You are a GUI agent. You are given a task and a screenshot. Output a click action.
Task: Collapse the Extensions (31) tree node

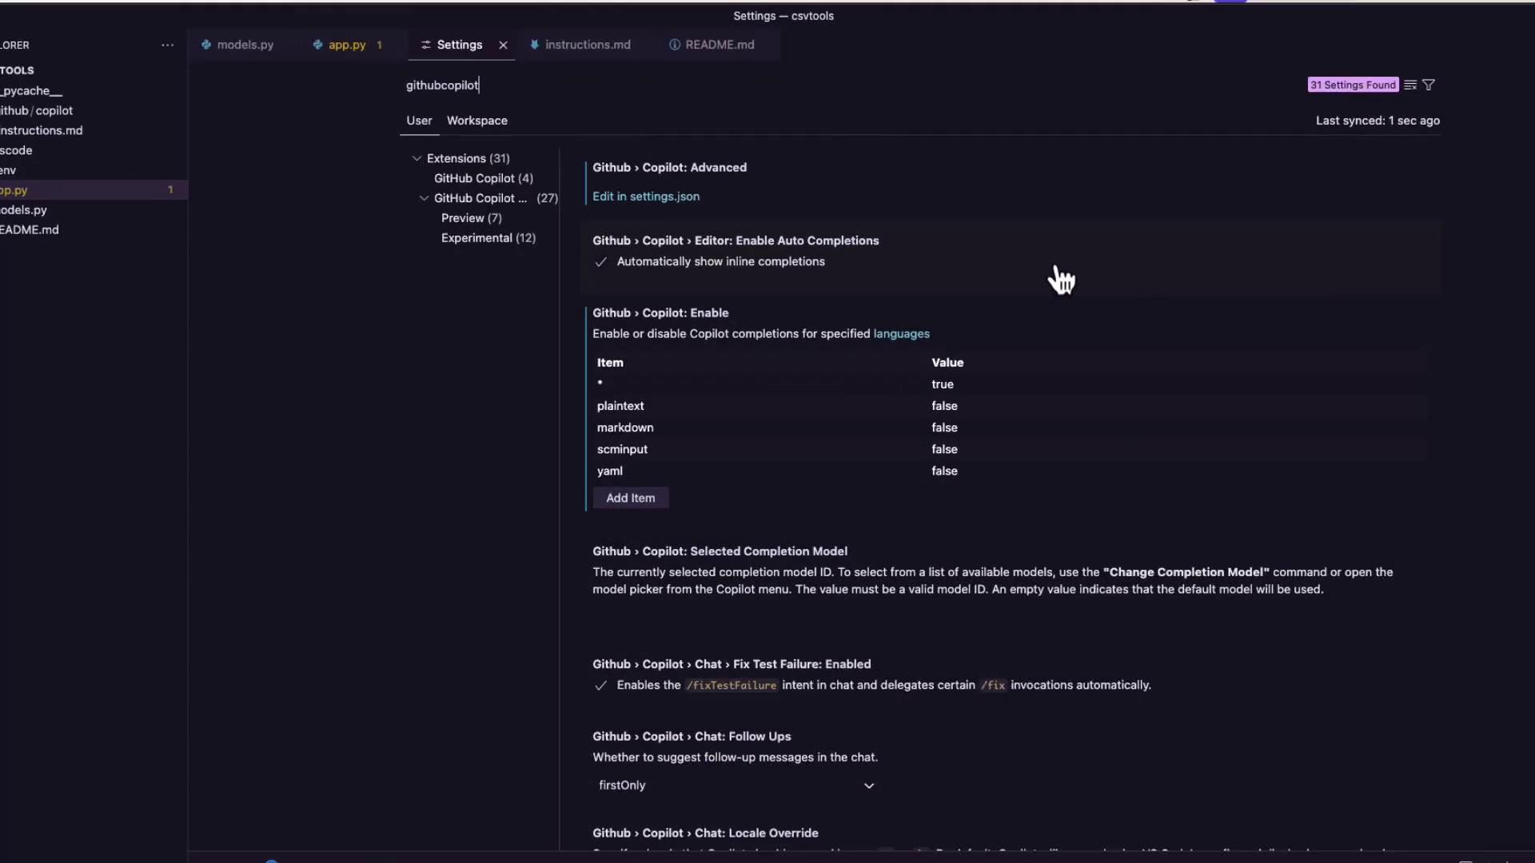point(417,158)
